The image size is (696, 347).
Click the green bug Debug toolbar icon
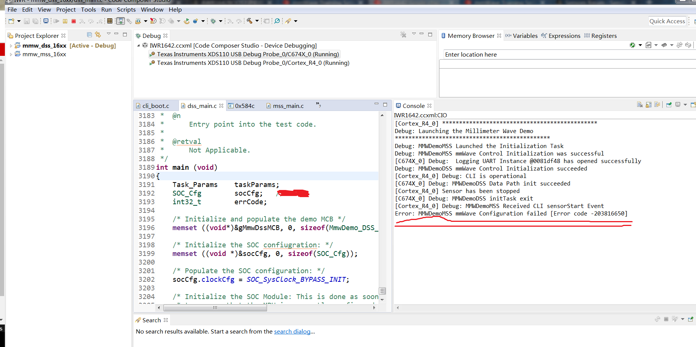point(213,21)
